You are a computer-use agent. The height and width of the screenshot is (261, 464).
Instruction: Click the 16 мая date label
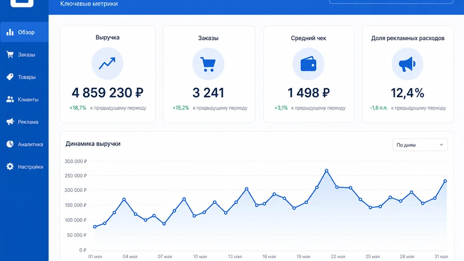click(269, 257)
